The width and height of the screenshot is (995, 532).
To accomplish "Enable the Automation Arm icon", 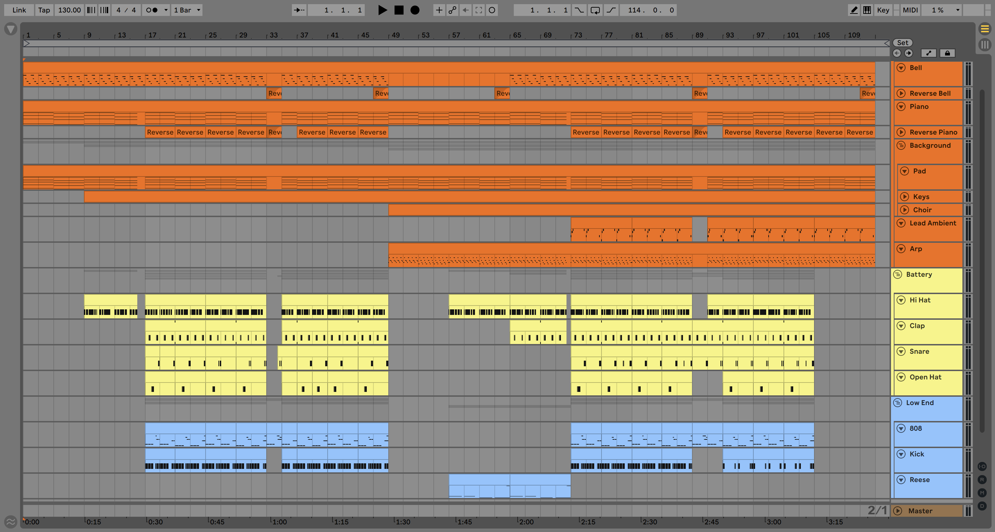I will [x=452, y=10].
